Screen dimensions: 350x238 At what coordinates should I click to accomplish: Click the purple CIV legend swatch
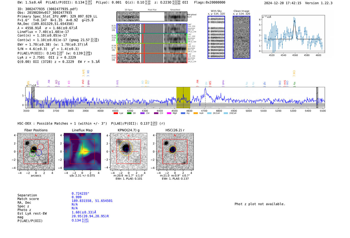pos(142,113)
